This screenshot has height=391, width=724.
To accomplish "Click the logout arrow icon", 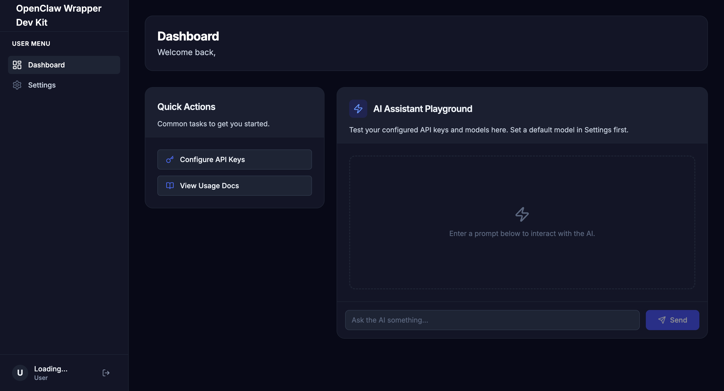I will pos(106,373).
